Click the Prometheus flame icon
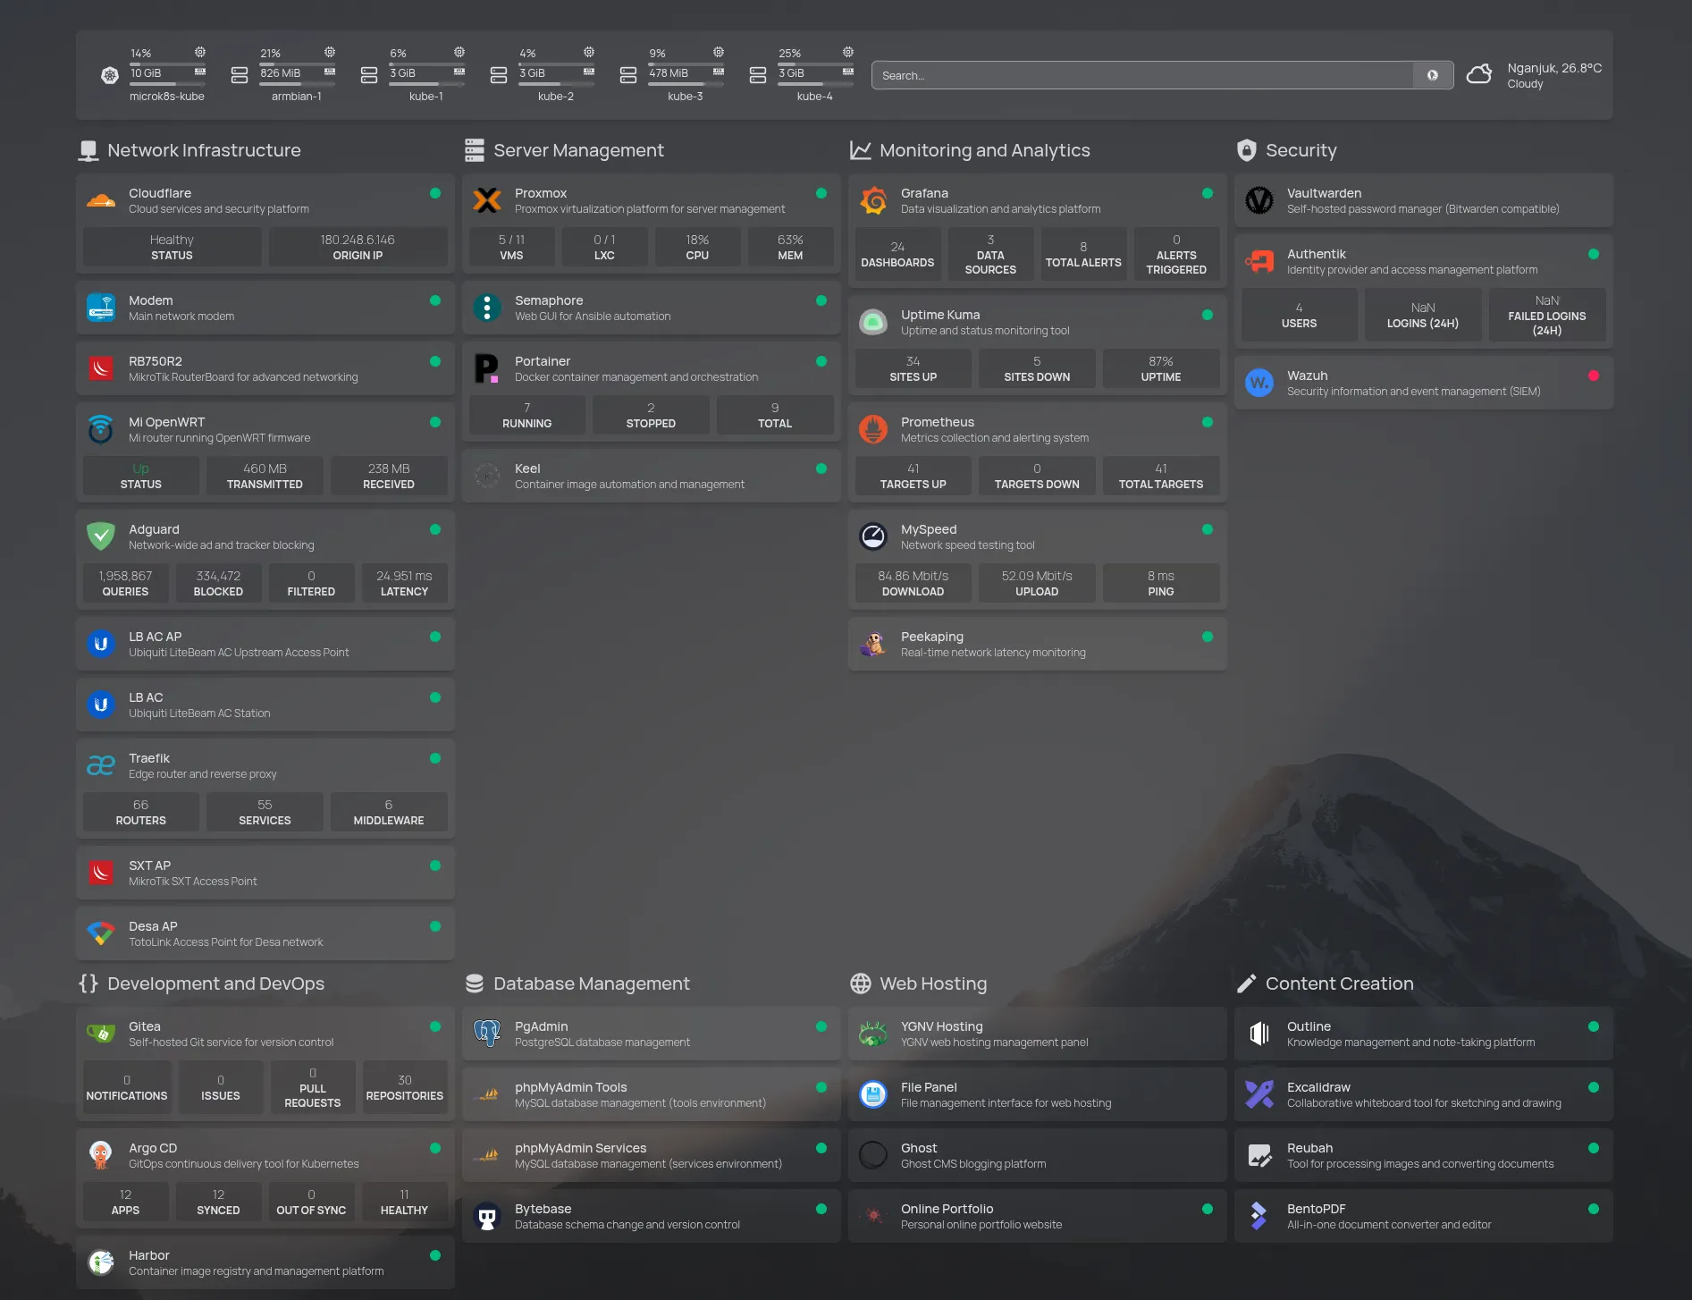 (x=873, y=429)
